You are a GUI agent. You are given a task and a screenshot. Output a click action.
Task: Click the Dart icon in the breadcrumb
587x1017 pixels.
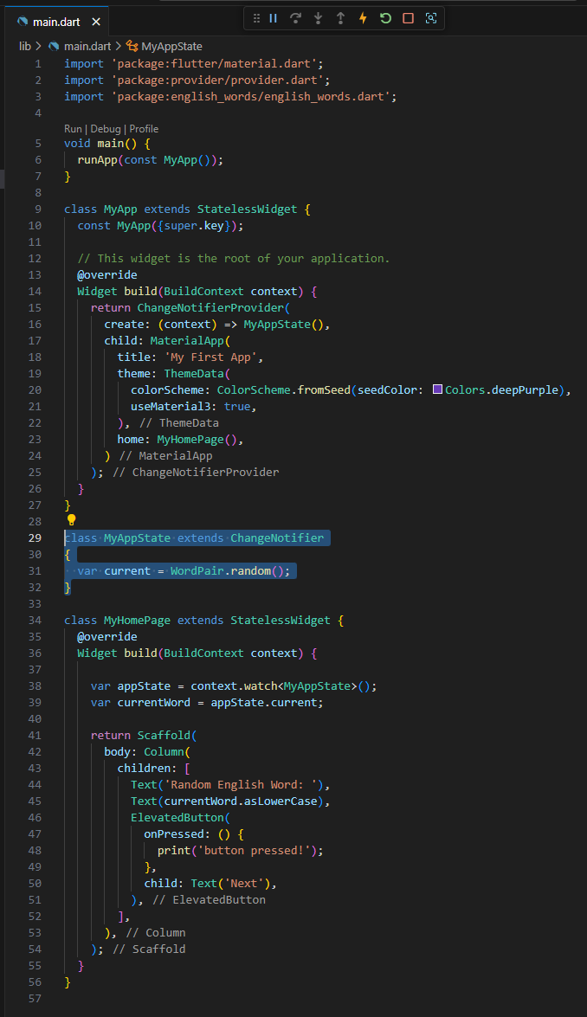coord(54,46)
